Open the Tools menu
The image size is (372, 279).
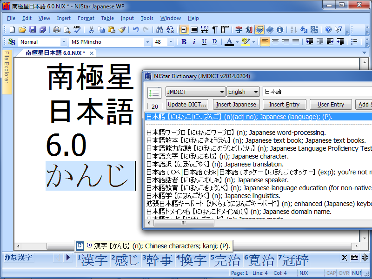tap(147, 18)
